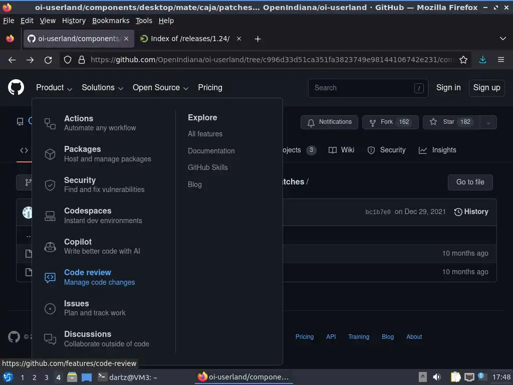The image size is (513, 385).
Task: Click the Sign in link
Action: pyautogui.click(x=448, y=87)
